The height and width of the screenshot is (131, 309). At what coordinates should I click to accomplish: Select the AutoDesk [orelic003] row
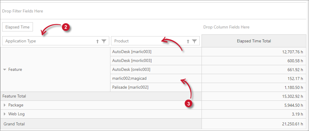click(x=156, y=69)
